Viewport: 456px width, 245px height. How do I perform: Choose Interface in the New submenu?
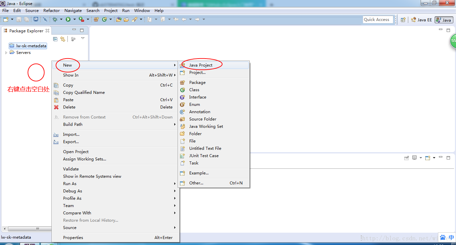(x=214, y=97)
